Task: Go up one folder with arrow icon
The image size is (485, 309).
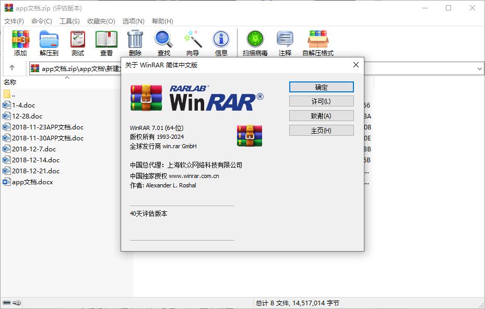Action: (x=12, y=67)
